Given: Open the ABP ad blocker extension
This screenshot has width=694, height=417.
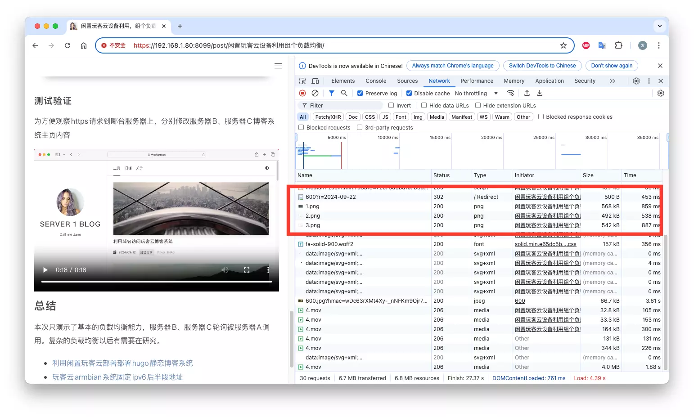Looking at the screenshot, I should point(586,45).
